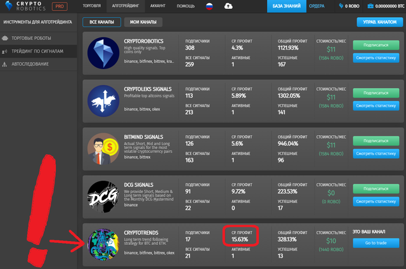This screenshot has height=269, width=406.
Task: Click the CRYPTOLEKS SIGNALS channel title
Action: 148,89
